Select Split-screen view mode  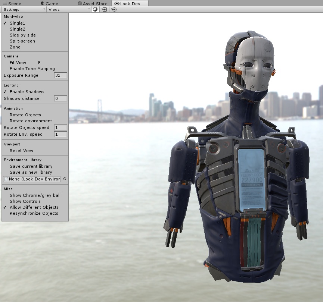pyautogui.click(x=22, y=41)
